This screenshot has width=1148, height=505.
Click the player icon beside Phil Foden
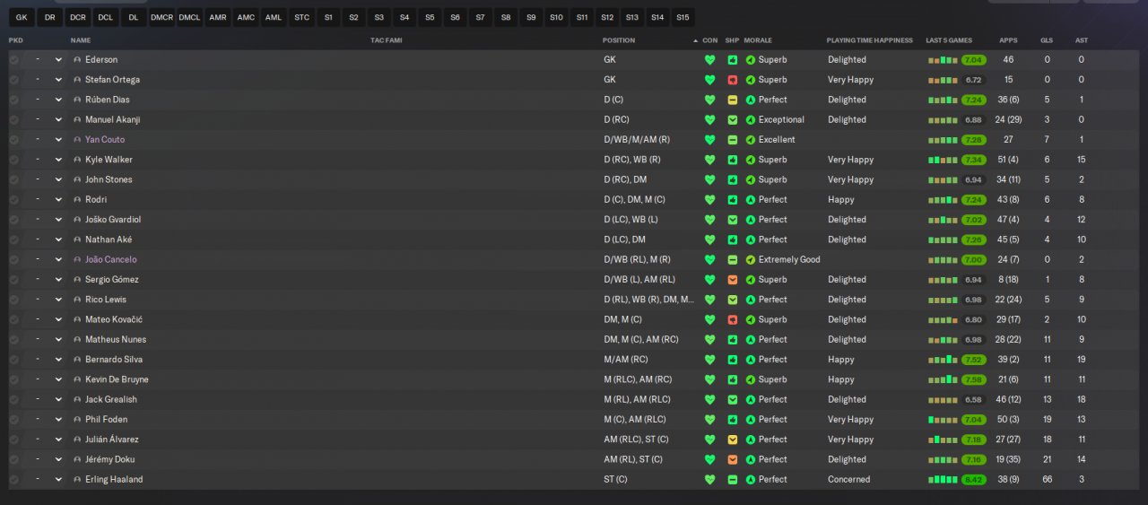click(77, 420)
